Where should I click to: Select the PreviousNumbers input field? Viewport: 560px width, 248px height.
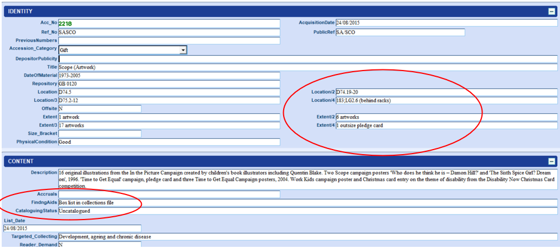click(169, 41)
